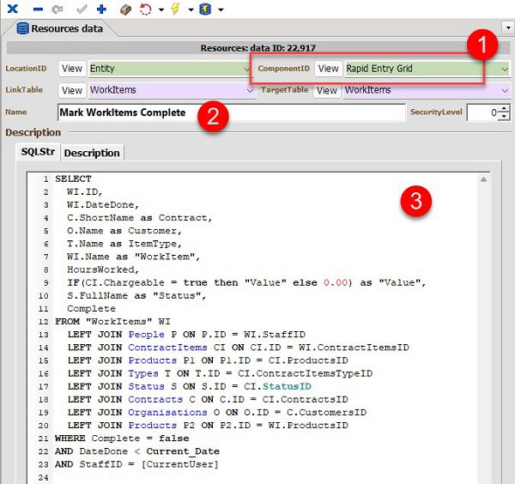
Task: Click View button for LinkTable
Action: 72,90
